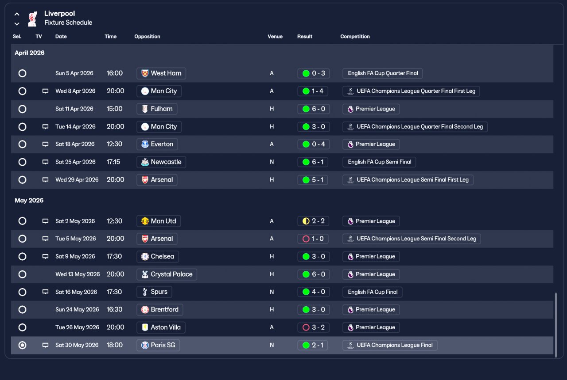The width and height of the screenshot is (567, 380).
Task: Click the Premier League logo on Fulham row
Action: 350,109
